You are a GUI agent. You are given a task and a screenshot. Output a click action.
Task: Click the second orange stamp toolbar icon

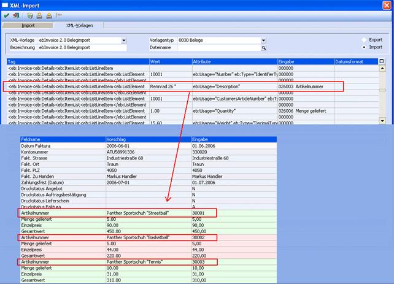(x=49, y=16)
